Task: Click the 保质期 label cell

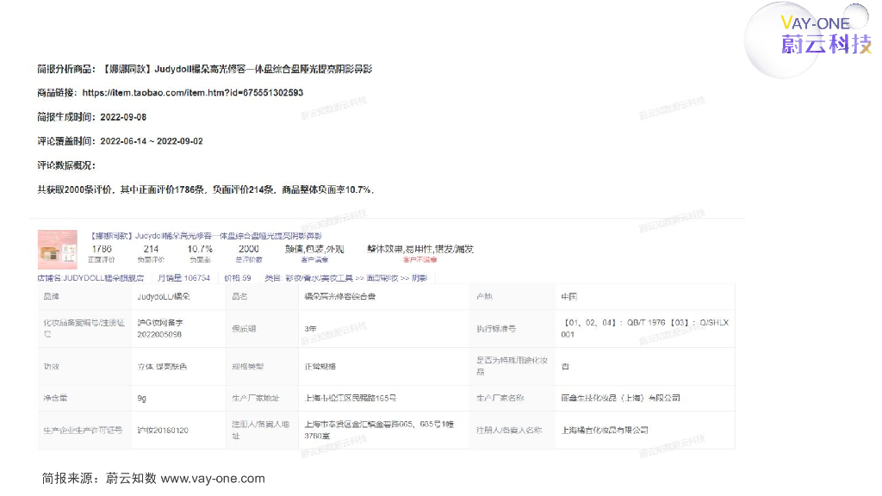Action: pos(262,328)
